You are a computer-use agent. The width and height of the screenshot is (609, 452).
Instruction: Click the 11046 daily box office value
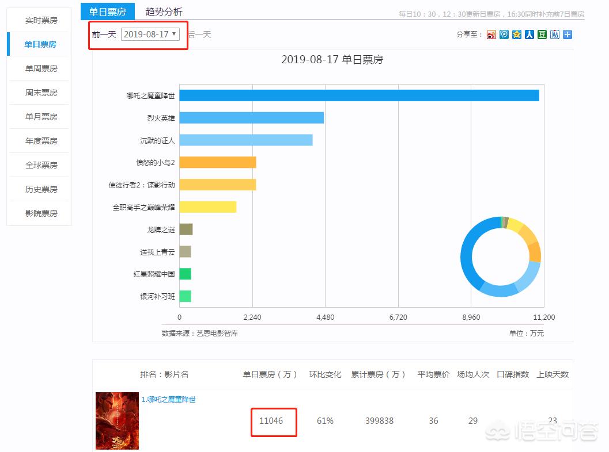click(x=271, y=420)
